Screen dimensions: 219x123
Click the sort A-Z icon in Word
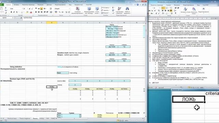(x=172, y=13)
